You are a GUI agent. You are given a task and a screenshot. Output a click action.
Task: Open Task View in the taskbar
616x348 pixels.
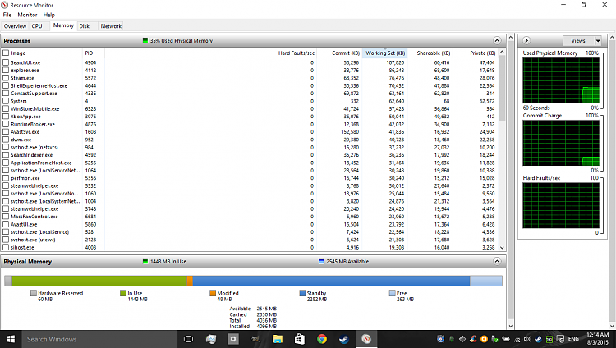coord(189,339)
